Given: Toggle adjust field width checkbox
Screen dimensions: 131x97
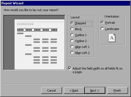Looking at the screenshot, I should 70,68.
